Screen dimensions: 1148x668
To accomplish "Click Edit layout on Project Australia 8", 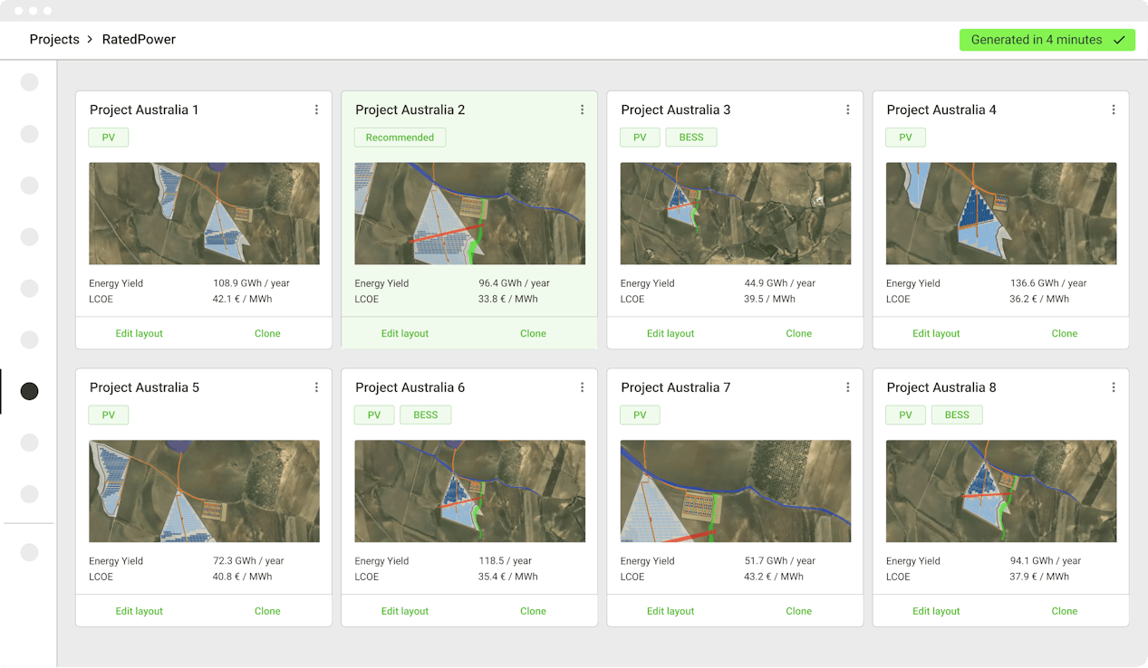I will [x=936, y=611].
